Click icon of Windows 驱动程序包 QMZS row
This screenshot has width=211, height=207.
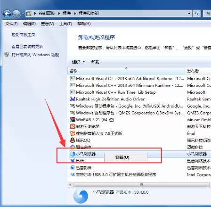pos(73,113)
